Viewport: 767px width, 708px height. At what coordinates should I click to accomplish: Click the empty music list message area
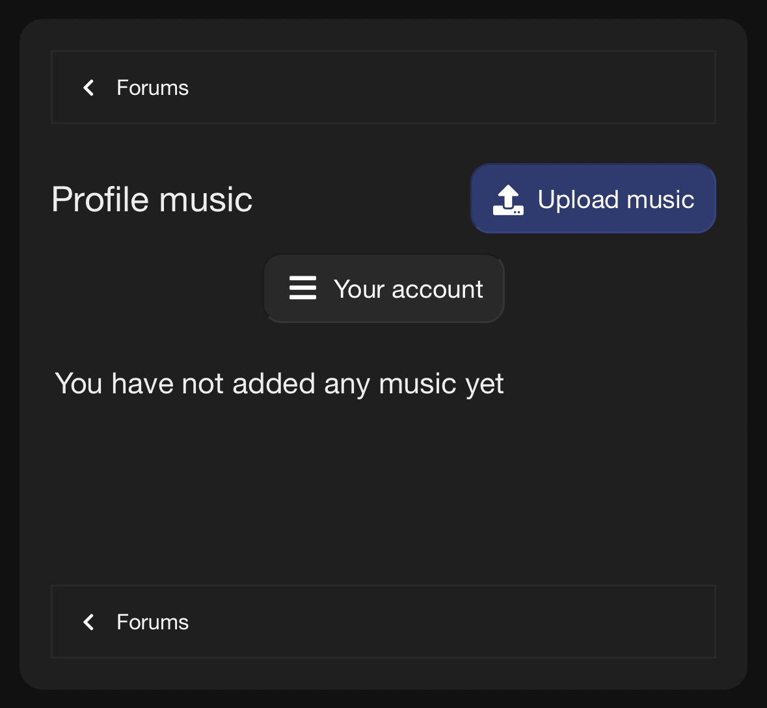(x=280, y=384)
